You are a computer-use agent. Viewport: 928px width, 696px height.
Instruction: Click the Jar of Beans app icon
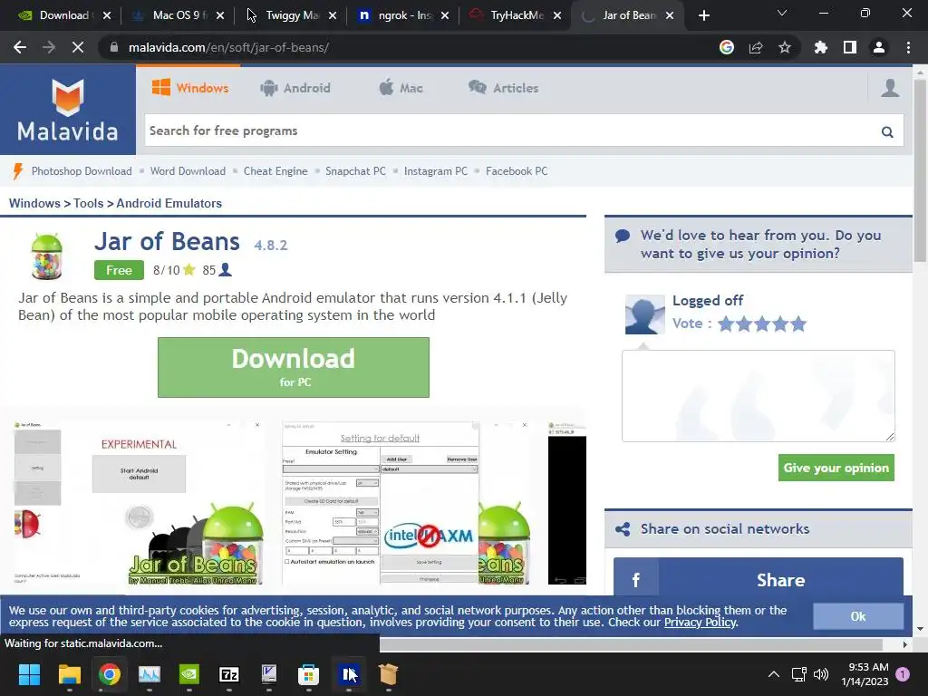(46, 256)
